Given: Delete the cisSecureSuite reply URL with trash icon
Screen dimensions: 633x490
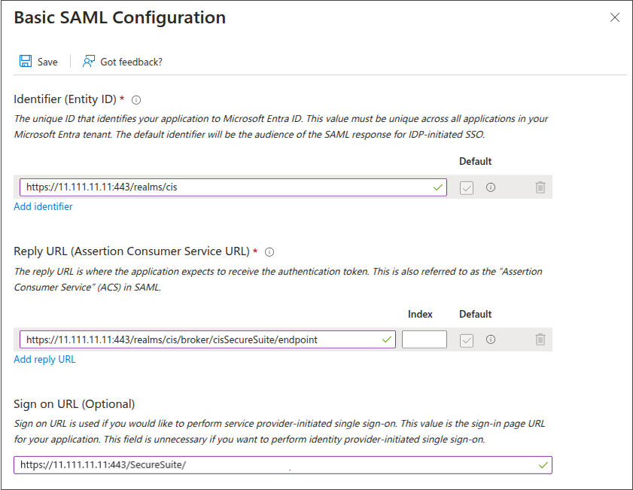Looking at the screenshot, I should pyautogui.click(x=540, y=339).
